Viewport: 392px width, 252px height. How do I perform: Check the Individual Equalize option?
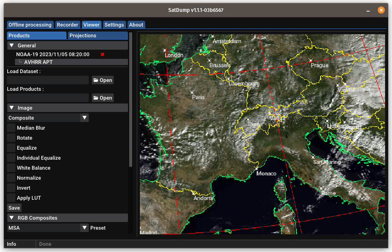pyautogui.click(x=11, y=158)
